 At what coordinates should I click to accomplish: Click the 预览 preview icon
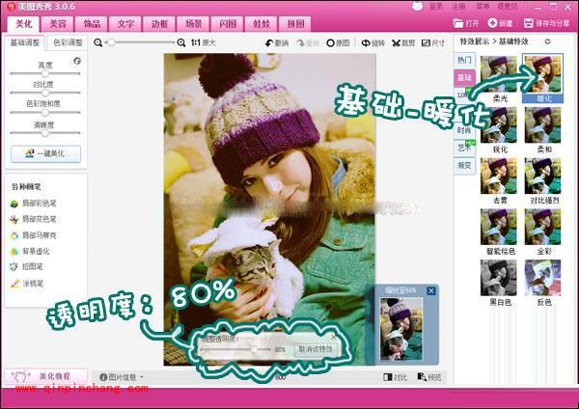point(429,377)
